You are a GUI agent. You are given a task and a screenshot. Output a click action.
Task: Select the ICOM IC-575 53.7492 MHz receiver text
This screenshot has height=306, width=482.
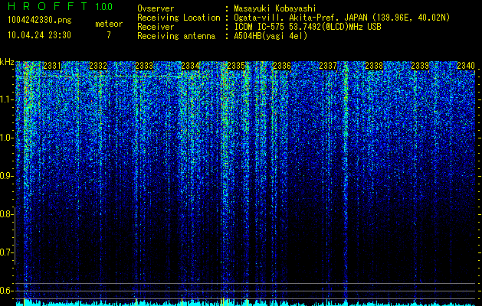coord(308,27)
